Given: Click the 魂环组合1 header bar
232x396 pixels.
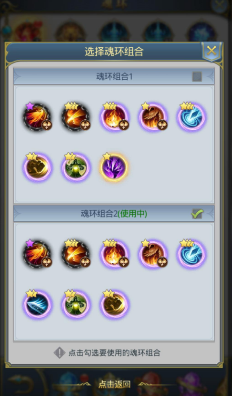Looking at the screenshot, I should (114, 76).
